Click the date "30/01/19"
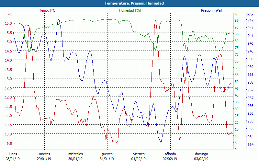 75,159
